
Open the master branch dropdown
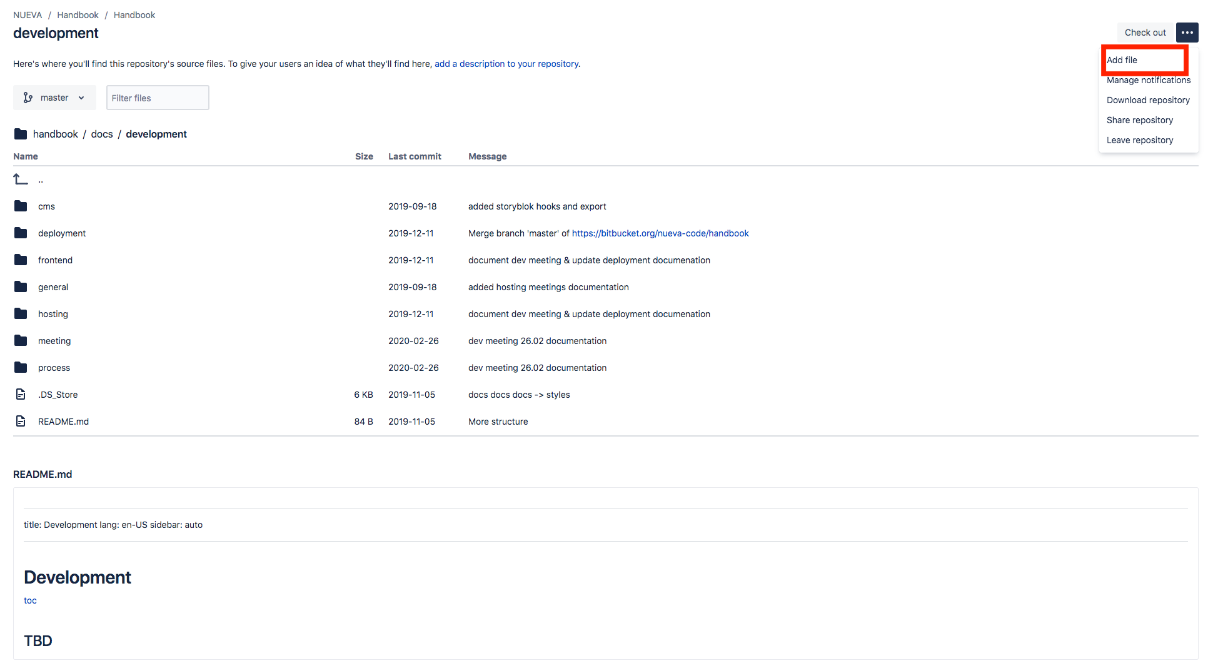(54, 98)
